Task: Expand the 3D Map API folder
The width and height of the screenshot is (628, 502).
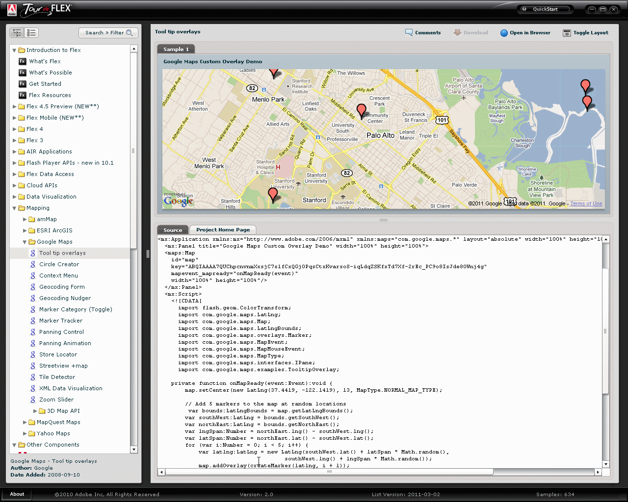Action: (x=35, y=411)
